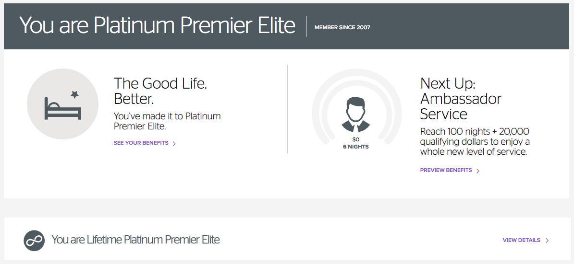Image resolution: width=574 pixels, height=264 pixels.
Task: Click the bed with star icon
Action: coord(62,104)
